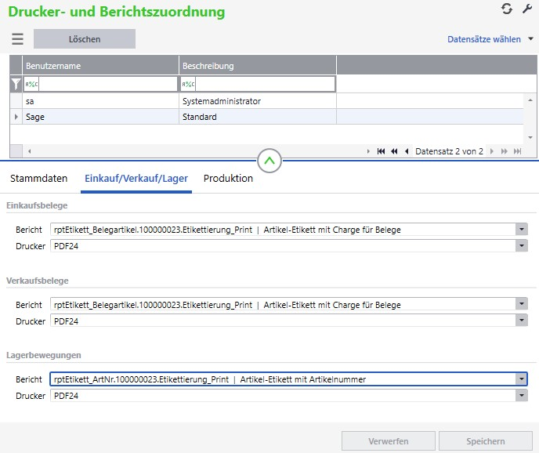Switch to the Stammdaten tab
Viewport: 539px width, 453px height.
[x=38, y=179]
